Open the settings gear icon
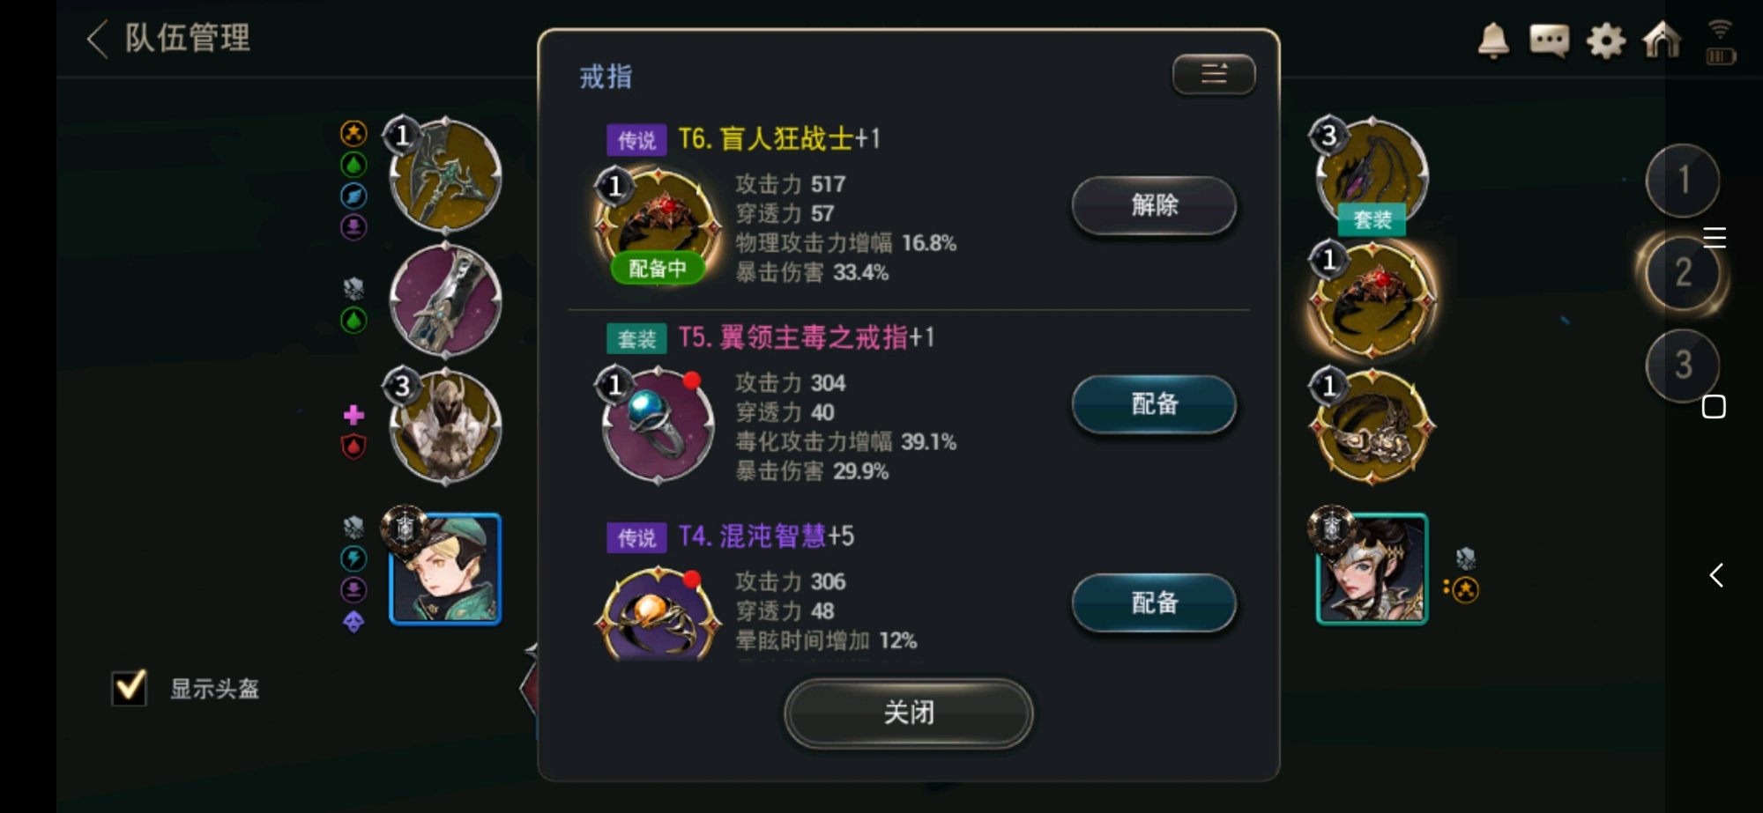1763x813 pixels. tap(1605, 41)
